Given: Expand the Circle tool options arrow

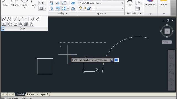Looking at the screenshot, I should tap(24, 7).
